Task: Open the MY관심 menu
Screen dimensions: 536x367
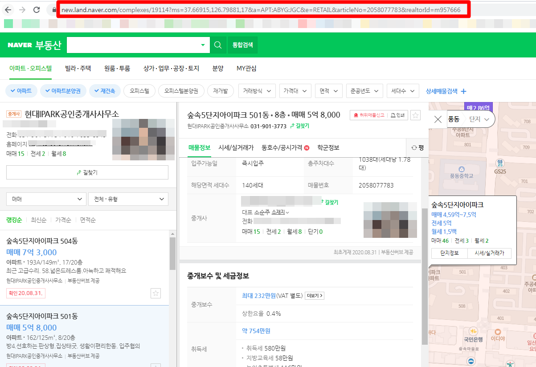Action: pyautogui.click(x=246, y=69)
